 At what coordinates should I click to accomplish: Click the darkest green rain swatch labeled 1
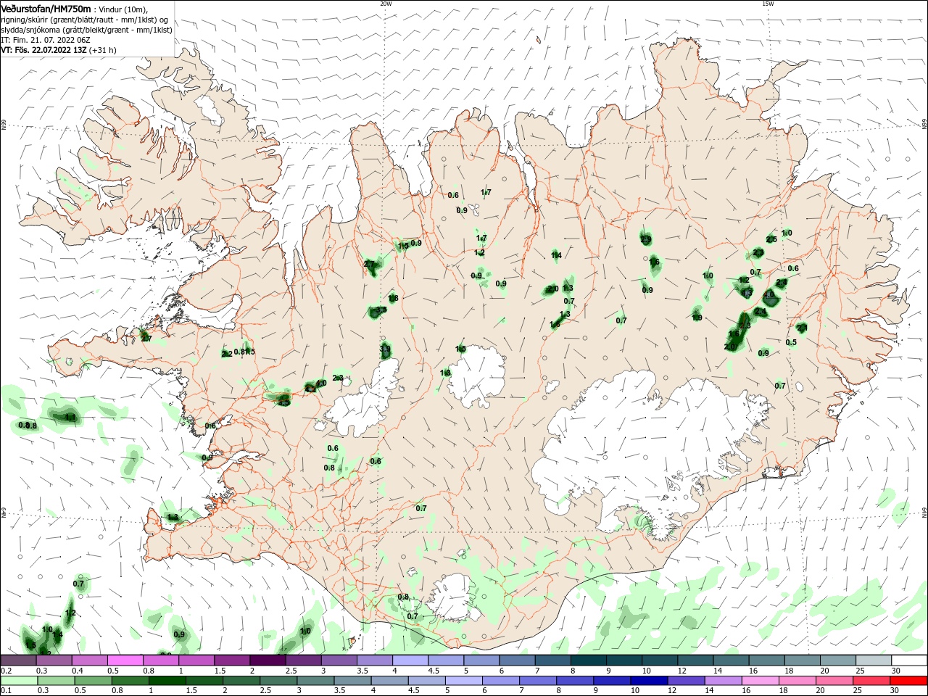167,681
